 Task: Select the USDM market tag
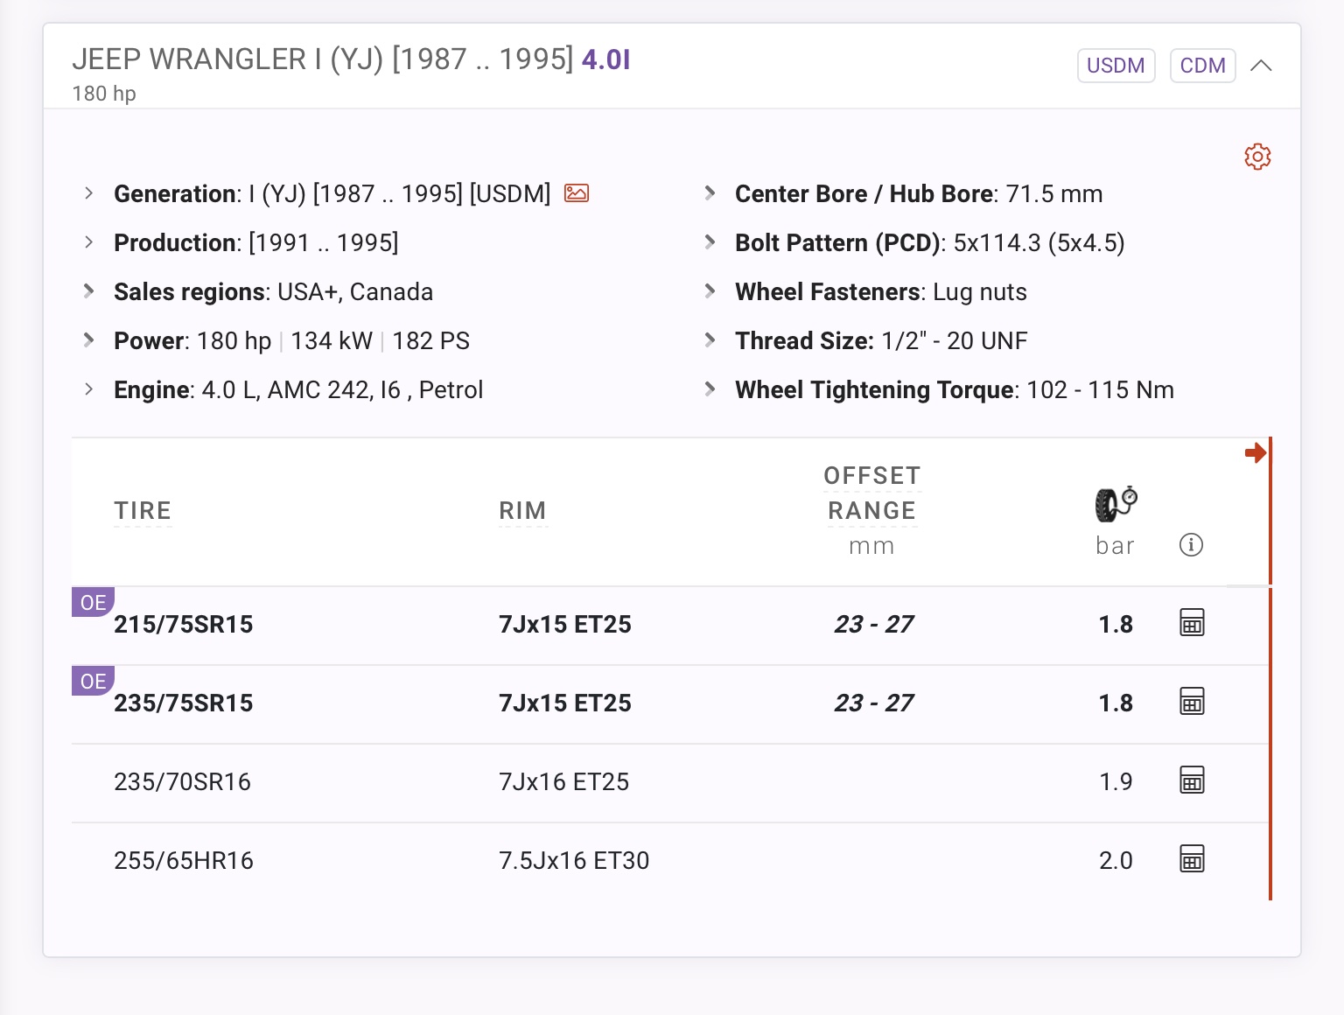coord(1116,66)
